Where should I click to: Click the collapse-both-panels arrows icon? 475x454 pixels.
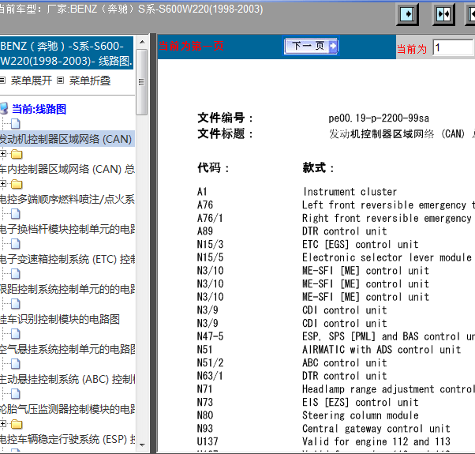(x=443, y=14)
